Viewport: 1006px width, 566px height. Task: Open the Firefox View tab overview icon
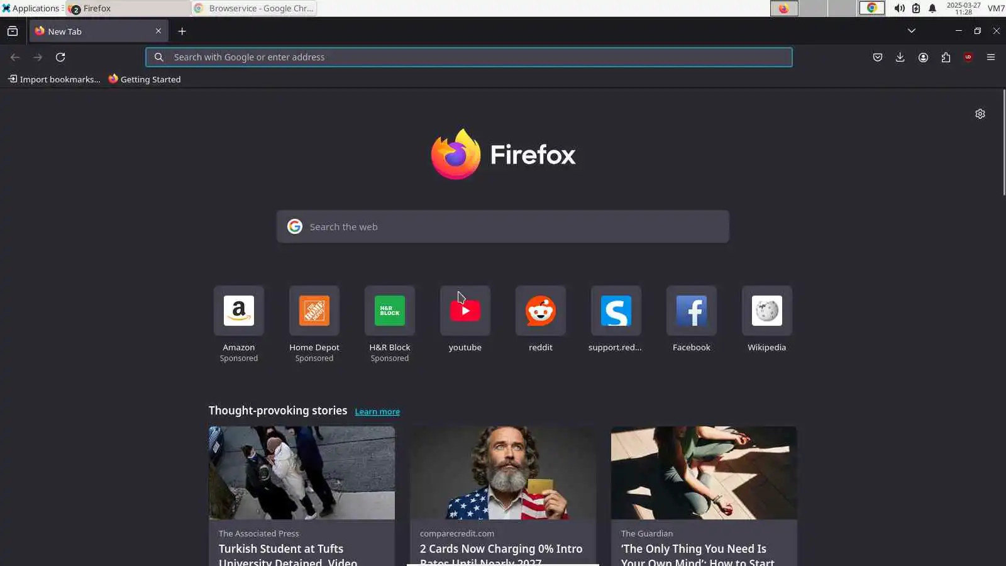click(13, 31)
